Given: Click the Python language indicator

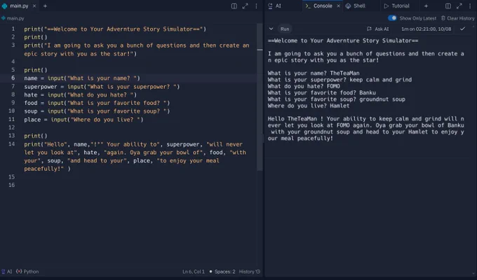Looking at the screenshot, I should pyautogui.click(x=27, y=272).
